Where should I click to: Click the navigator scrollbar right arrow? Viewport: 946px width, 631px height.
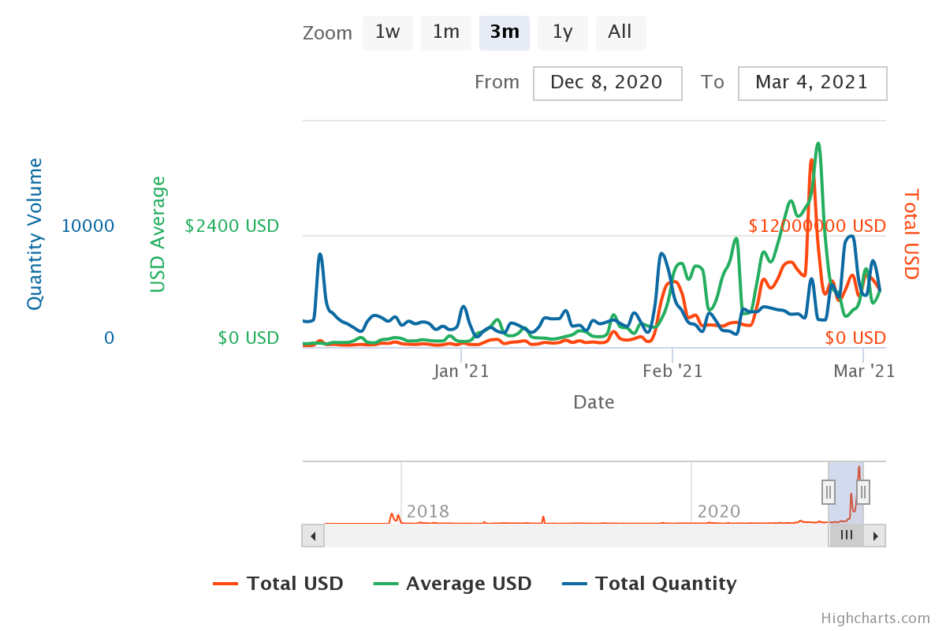875,536
